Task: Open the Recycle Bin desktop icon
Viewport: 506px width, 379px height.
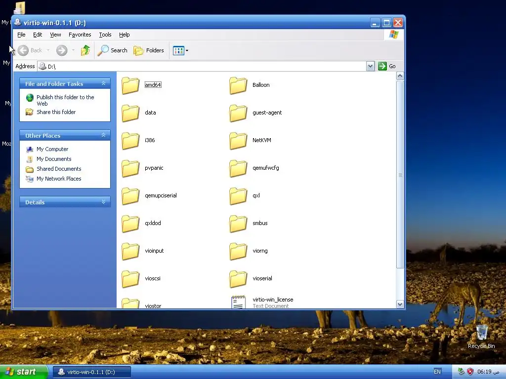Action: pos(481,332)
